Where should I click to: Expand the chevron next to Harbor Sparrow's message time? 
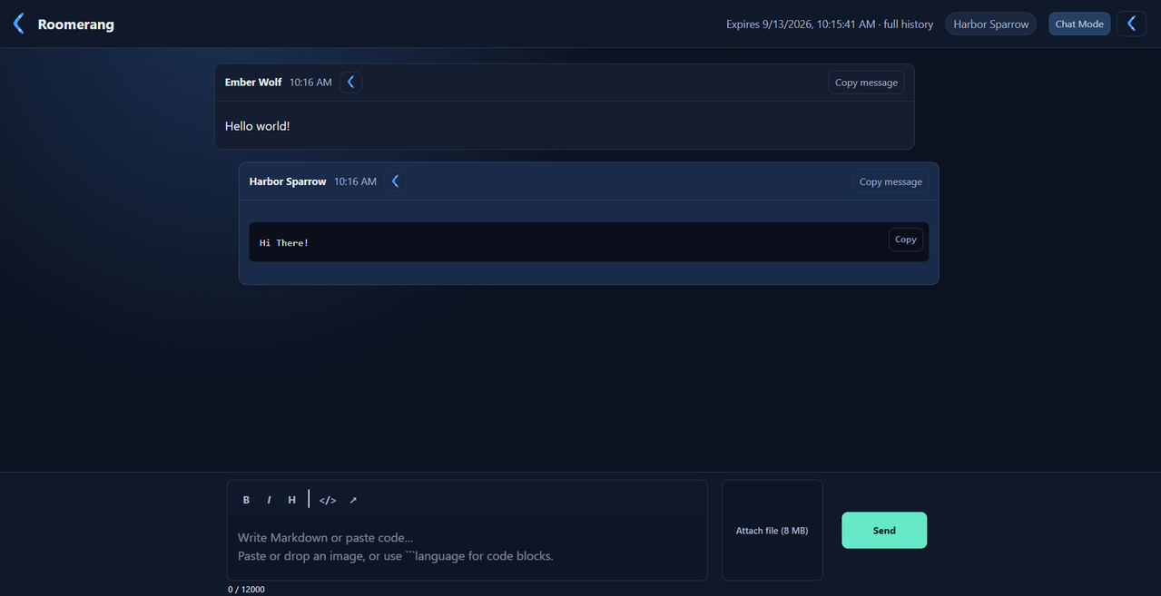click(x=395, y=181)
